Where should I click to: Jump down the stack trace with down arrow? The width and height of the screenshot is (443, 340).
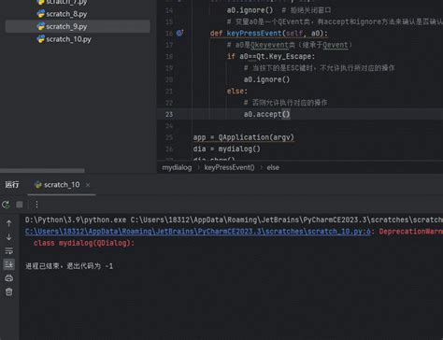tap(8, 237)
